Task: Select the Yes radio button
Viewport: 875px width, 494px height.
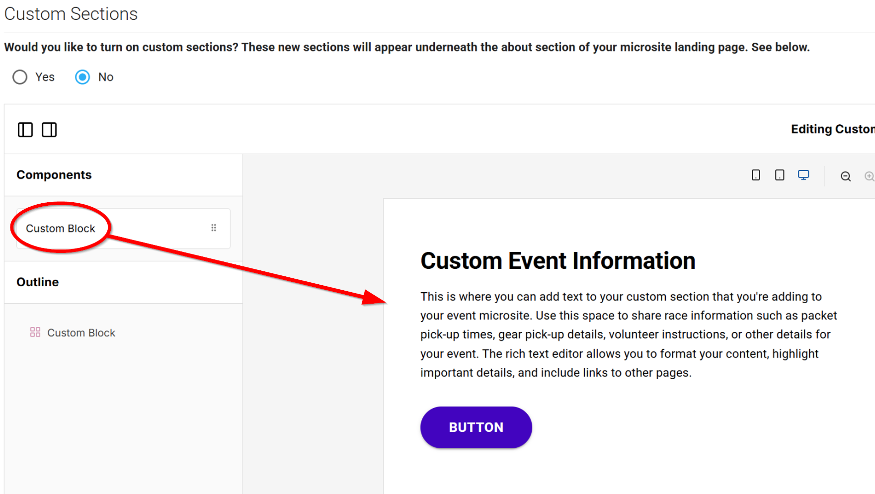Action: click(20, 77)
